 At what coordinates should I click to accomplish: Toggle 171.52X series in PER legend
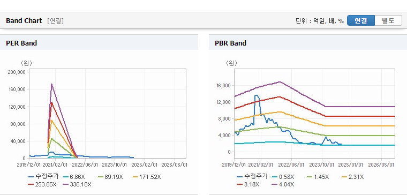point(147,177)
